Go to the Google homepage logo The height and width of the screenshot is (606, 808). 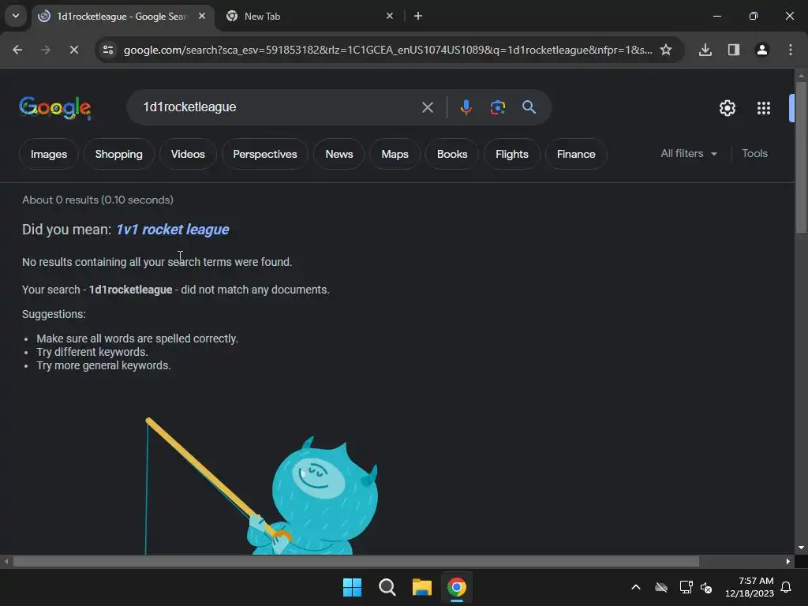(55, 107)
